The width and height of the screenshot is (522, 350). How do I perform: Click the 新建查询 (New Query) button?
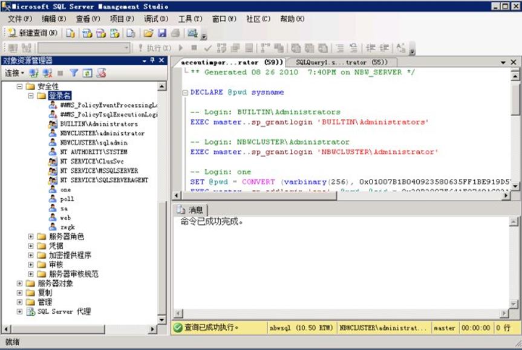click(x=33, y=33)
